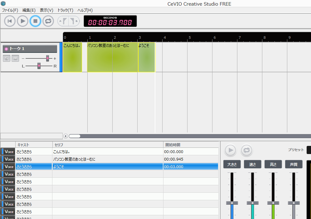311x219 pixels.
Task: Click the 高さ parameter button
Action: tap(273, 164)
